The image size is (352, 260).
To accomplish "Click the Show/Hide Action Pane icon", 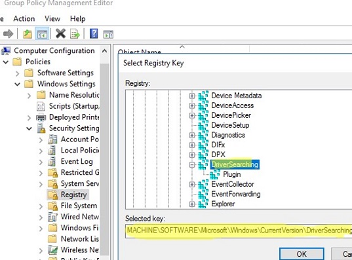I will tap(108, 34).
